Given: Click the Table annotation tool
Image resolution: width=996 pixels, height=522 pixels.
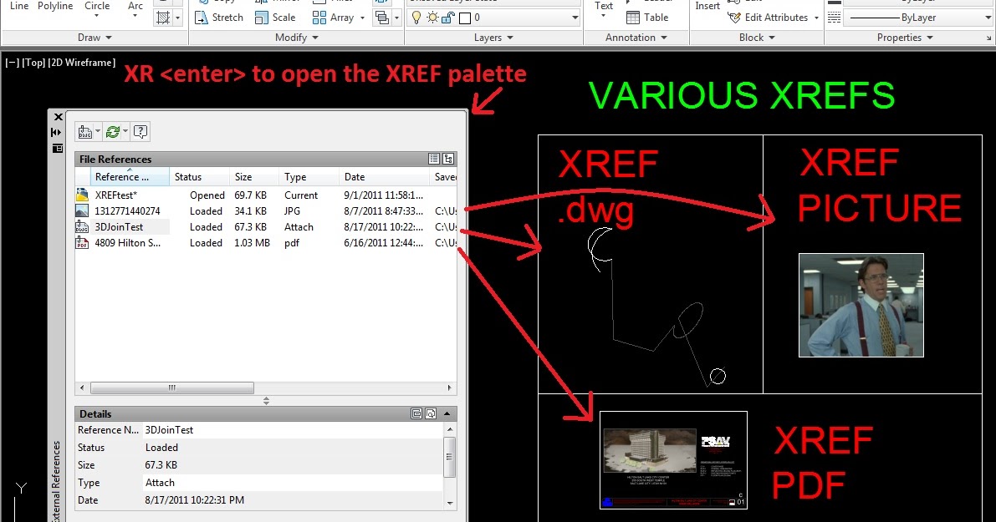Looking at the screenshot, I should [647, 18].
